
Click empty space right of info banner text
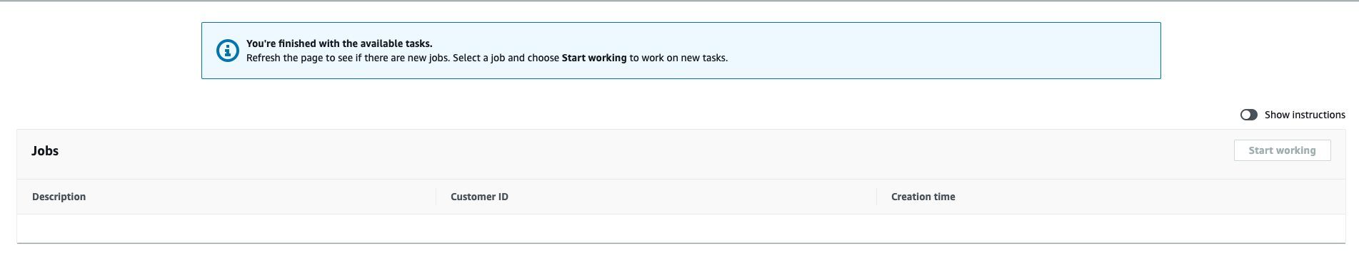tap(943, 51)
